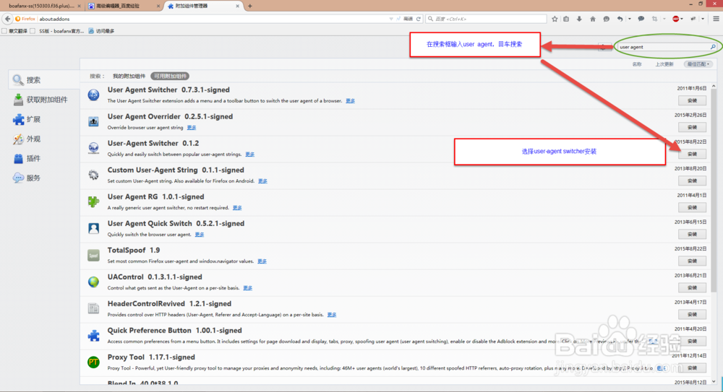Install User-Agent Switcher 0.1.2
The width and height of the screenshot is (723, 392).
pyautogui.click(x=692, y=154)
